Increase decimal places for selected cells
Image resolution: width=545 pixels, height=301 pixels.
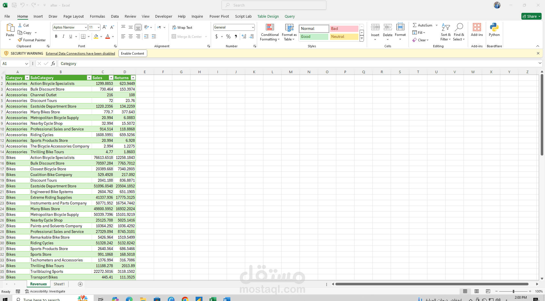(244, 36)
